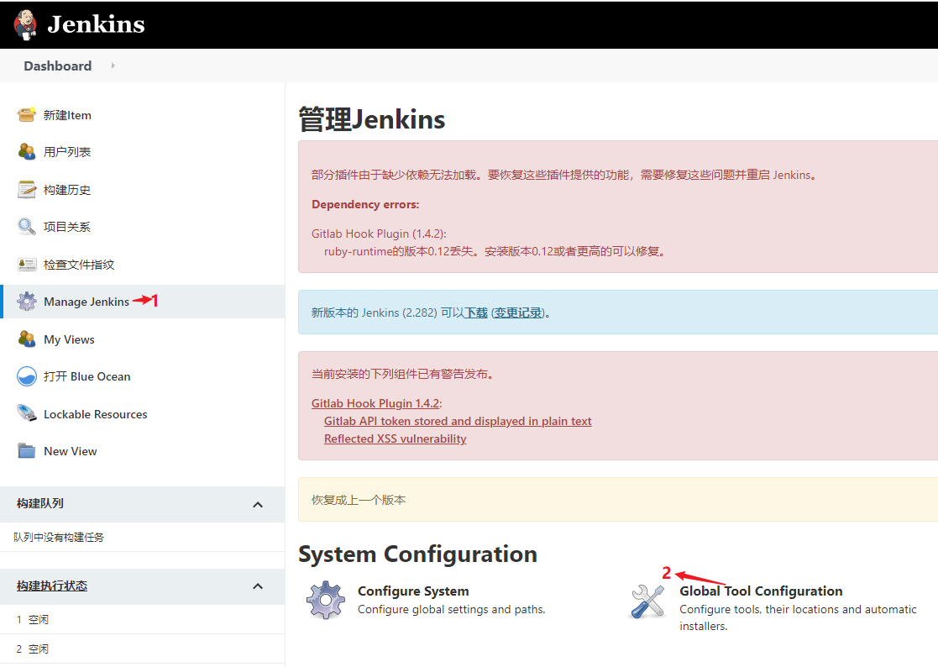Click the 构建队列 panel title
Screen dimensions: 938x667
pos(40,504)
